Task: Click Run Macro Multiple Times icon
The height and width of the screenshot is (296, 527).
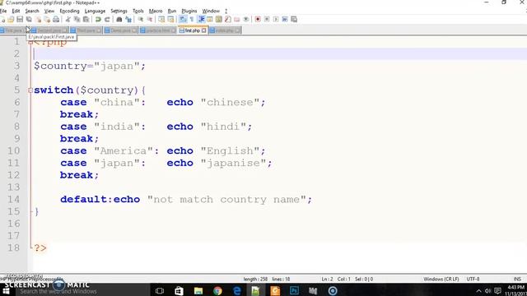Action: tap(285, 20)
